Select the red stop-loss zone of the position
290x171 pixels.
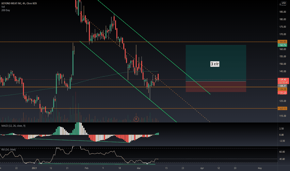coord(216,87)
